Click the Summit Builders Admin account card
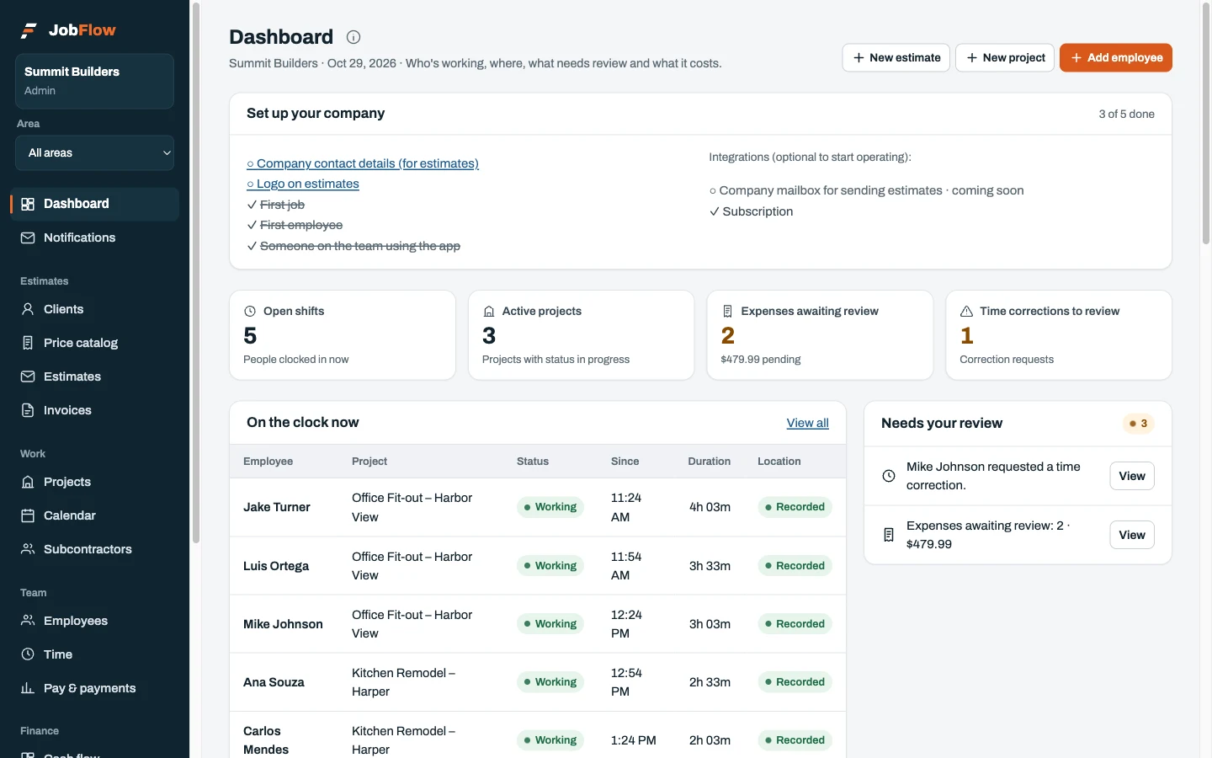 click(95, 81)
